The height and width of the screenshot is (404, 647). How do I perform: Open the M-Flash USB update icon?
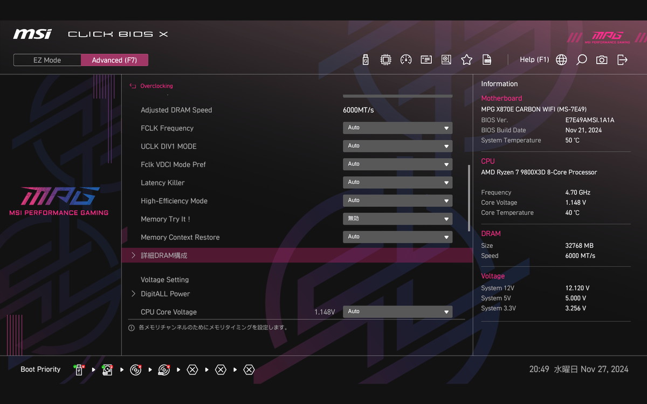tap(366, 60)
